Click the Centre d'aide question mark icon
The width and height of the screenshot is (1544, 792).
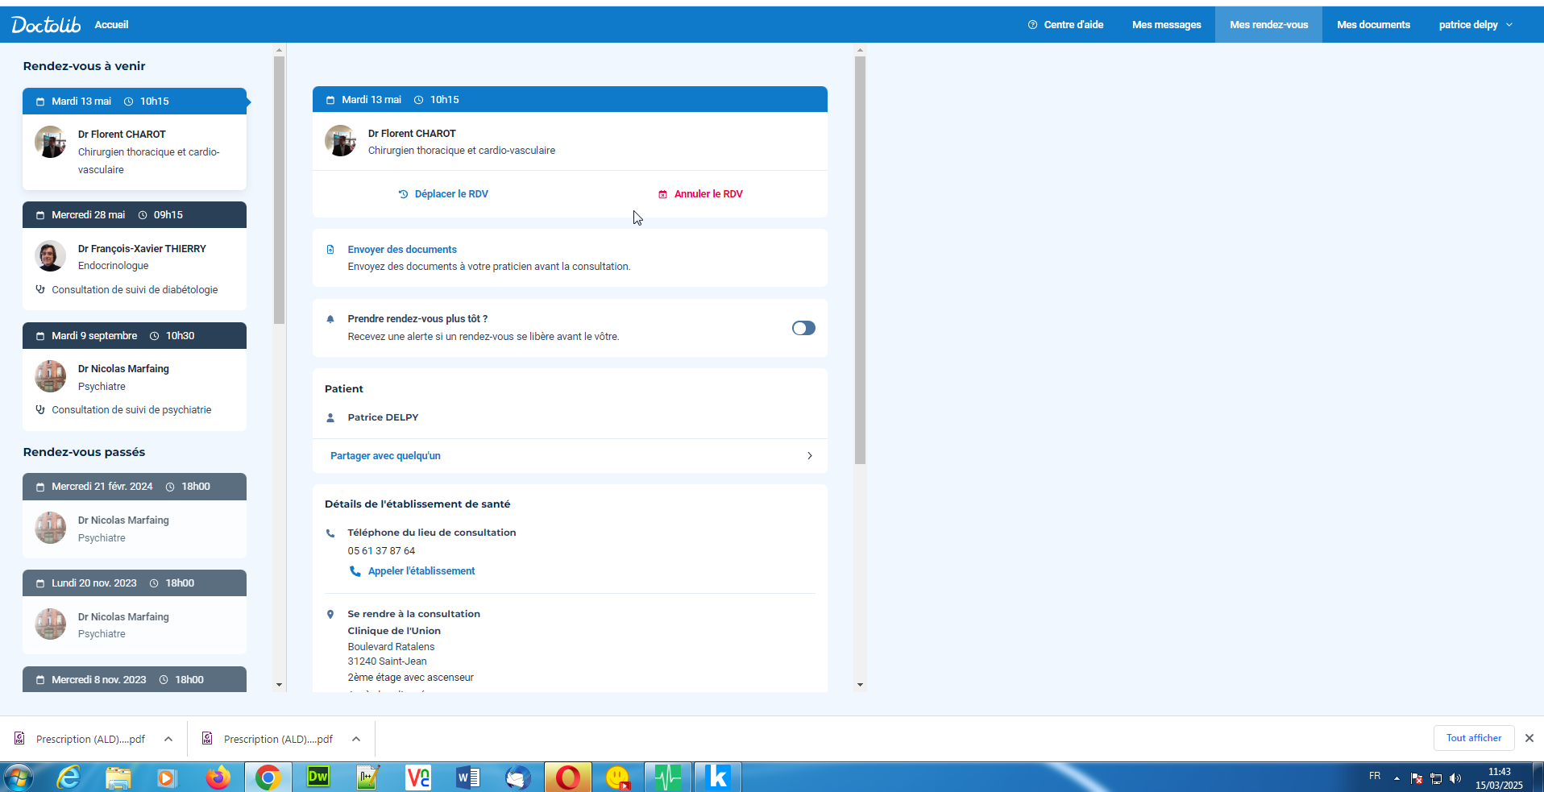click(x=1032, y=25)
